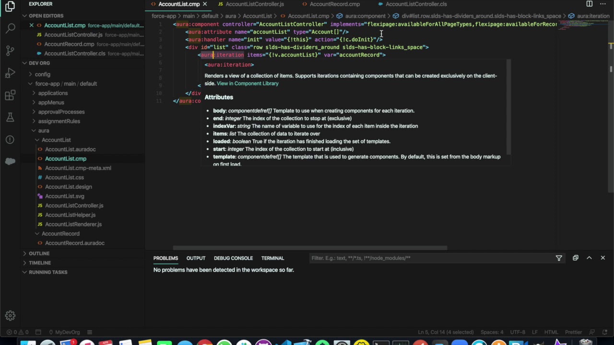Split the editor to the right

(589, 4)
